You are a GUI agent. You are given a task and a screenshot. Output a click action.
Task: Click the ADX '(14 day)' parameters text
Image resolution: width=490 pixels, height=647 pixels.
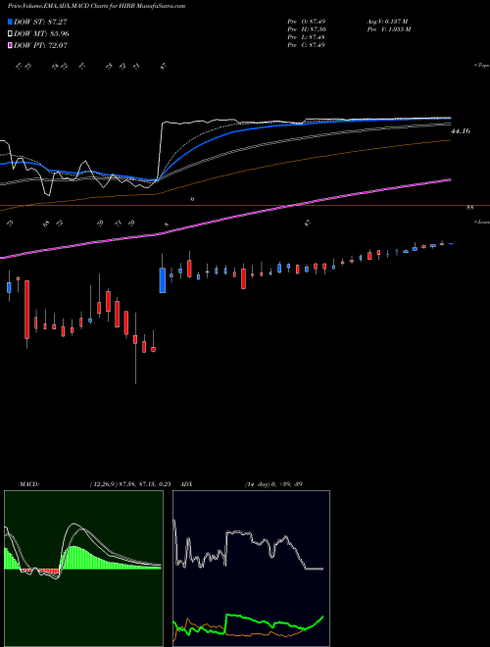tap(260, 484)
